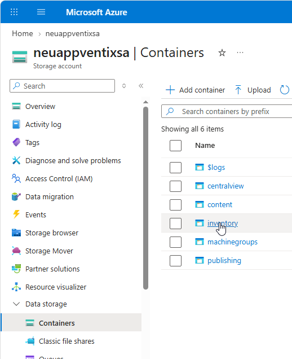Screen dimensions: 292x359
Task: Click the Activity log book icon
Action: coord(16,124)
